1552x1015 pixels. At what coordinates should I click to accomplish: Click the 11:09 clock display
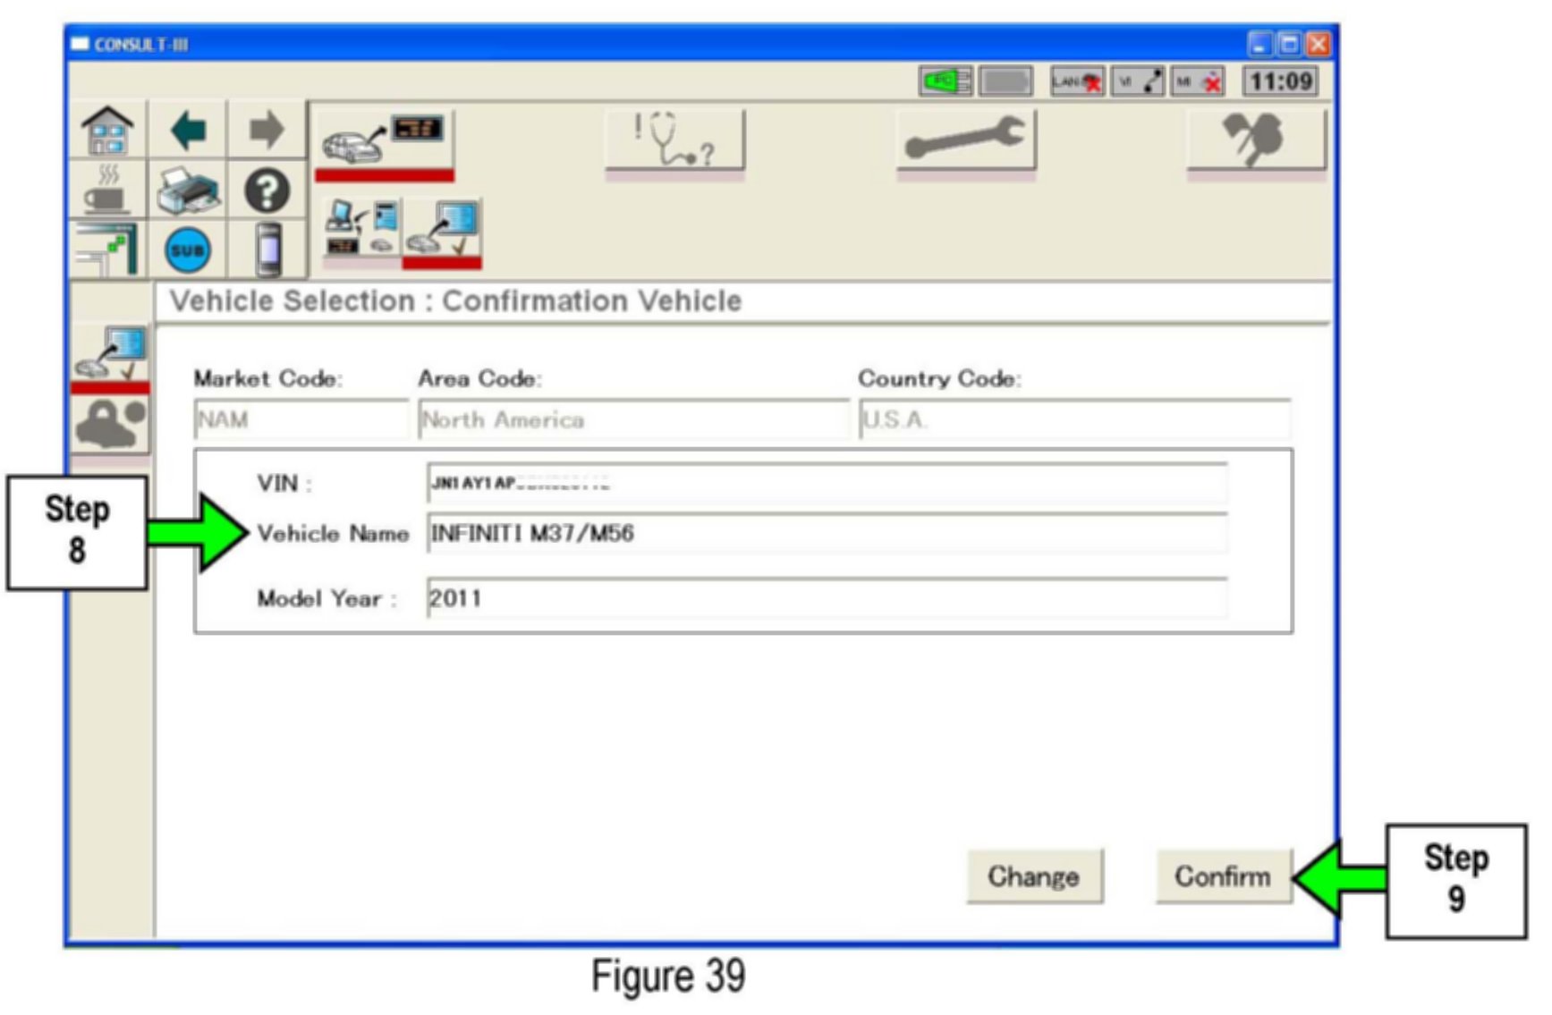1281,82
